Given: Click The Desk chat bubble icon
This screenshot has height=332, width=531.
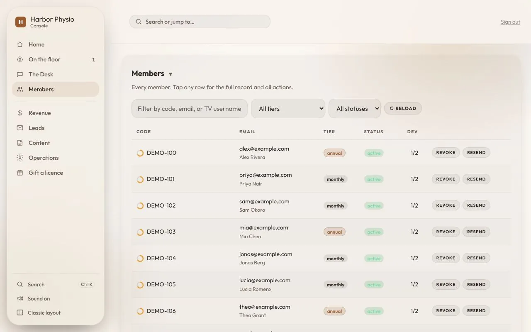Looking at the screenshot, I should 20,74.
